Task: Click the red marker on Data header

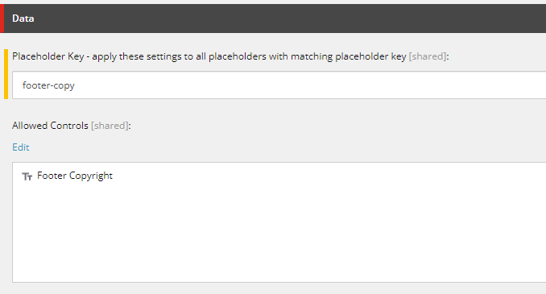Action: (x=2, y=19)
